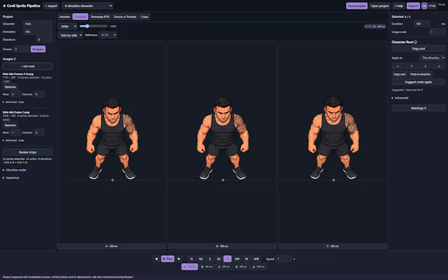Open the Character Root info icon
This screenshot has height=280, width=448.
[x=416, y=42]
